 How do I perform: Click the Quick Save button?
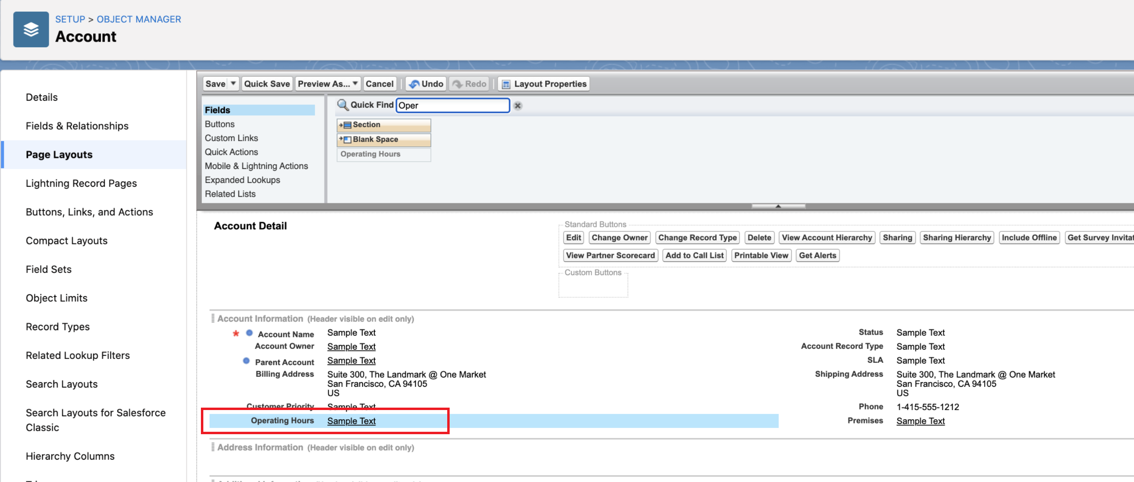click(267, 84)
